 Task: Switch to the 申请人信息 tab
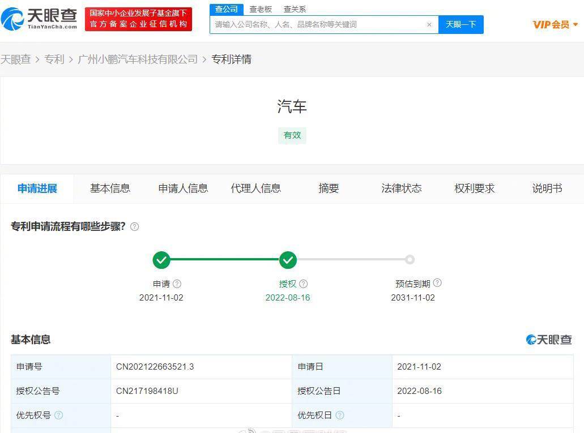click(x=184, y=188)
